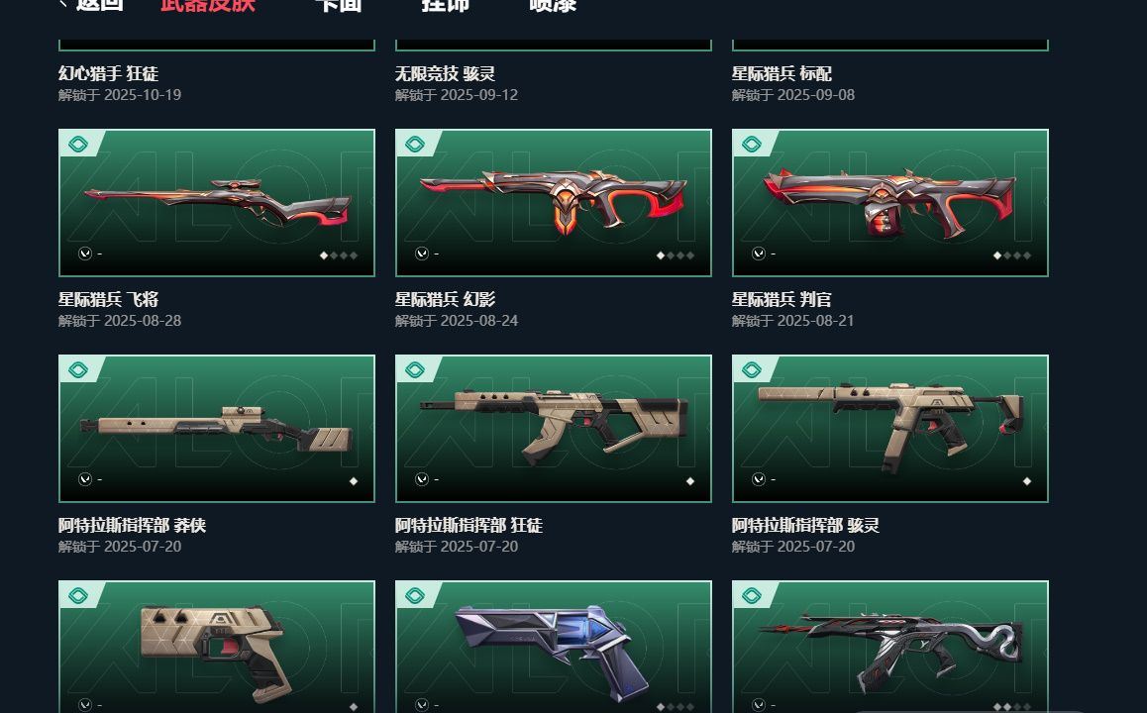Go back with the 返回 button
Screen dimensions: 1147x713
pyautogui.click(x=91, y=5)
